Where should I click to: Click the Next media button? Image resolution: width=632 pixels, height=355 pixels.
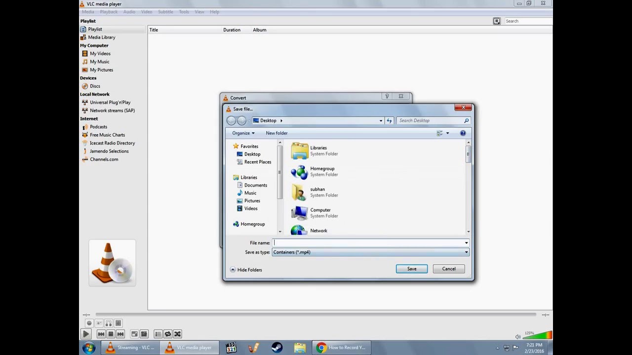(x=120, y=334)
